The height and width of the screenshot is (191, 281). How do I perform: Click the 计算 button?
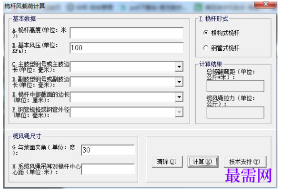click(x=203, y=162)
